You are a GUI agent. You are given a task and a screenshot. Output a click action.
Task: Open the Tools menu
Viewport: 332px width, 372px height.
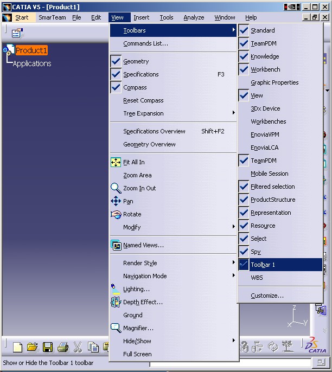tap(167, 17)
